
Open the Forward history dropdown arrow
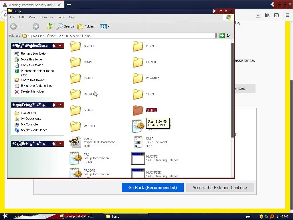point(41,26)
